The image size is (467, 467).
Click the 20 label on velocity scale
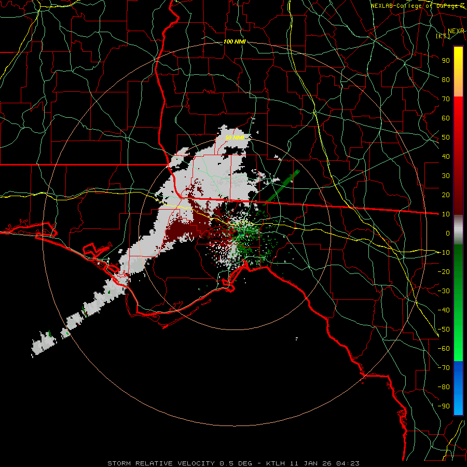446,195
